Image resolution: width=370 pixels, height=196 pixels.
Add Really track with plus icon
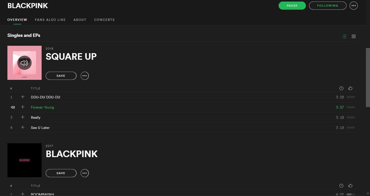tap(23, 117)
